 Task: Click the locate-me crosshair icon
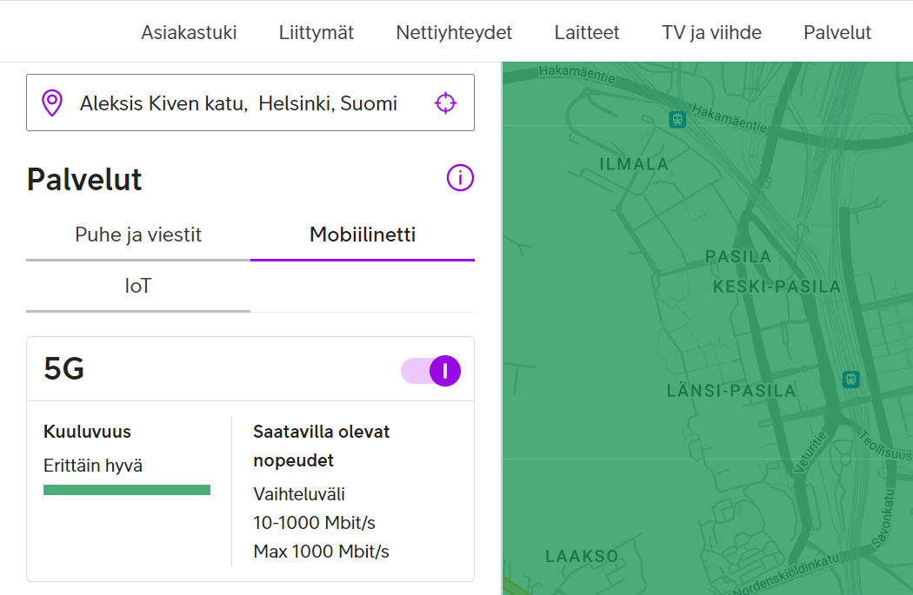(445, 103)
